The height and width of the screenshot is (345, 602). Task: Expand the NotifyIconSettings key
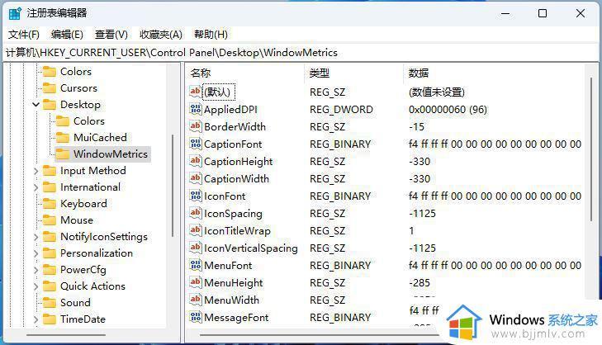[x=36, y=237]
